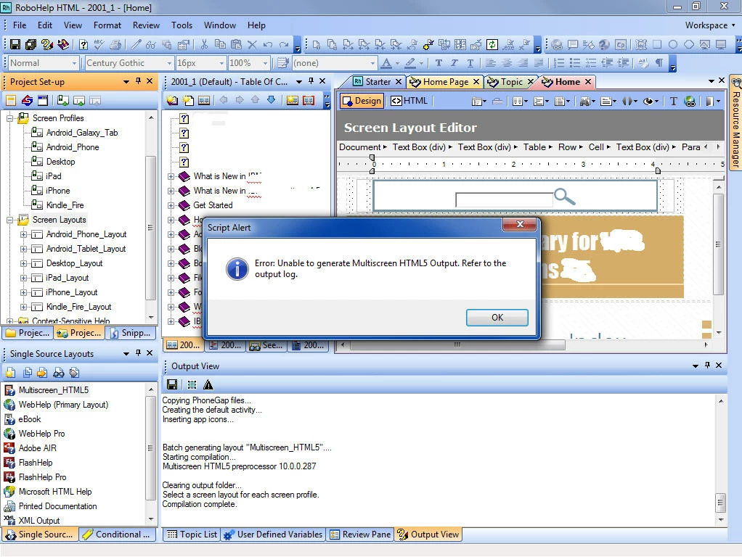Switch editor to HTML view
742x557 pixels.
pyautogui.click(x=409, y=101)
